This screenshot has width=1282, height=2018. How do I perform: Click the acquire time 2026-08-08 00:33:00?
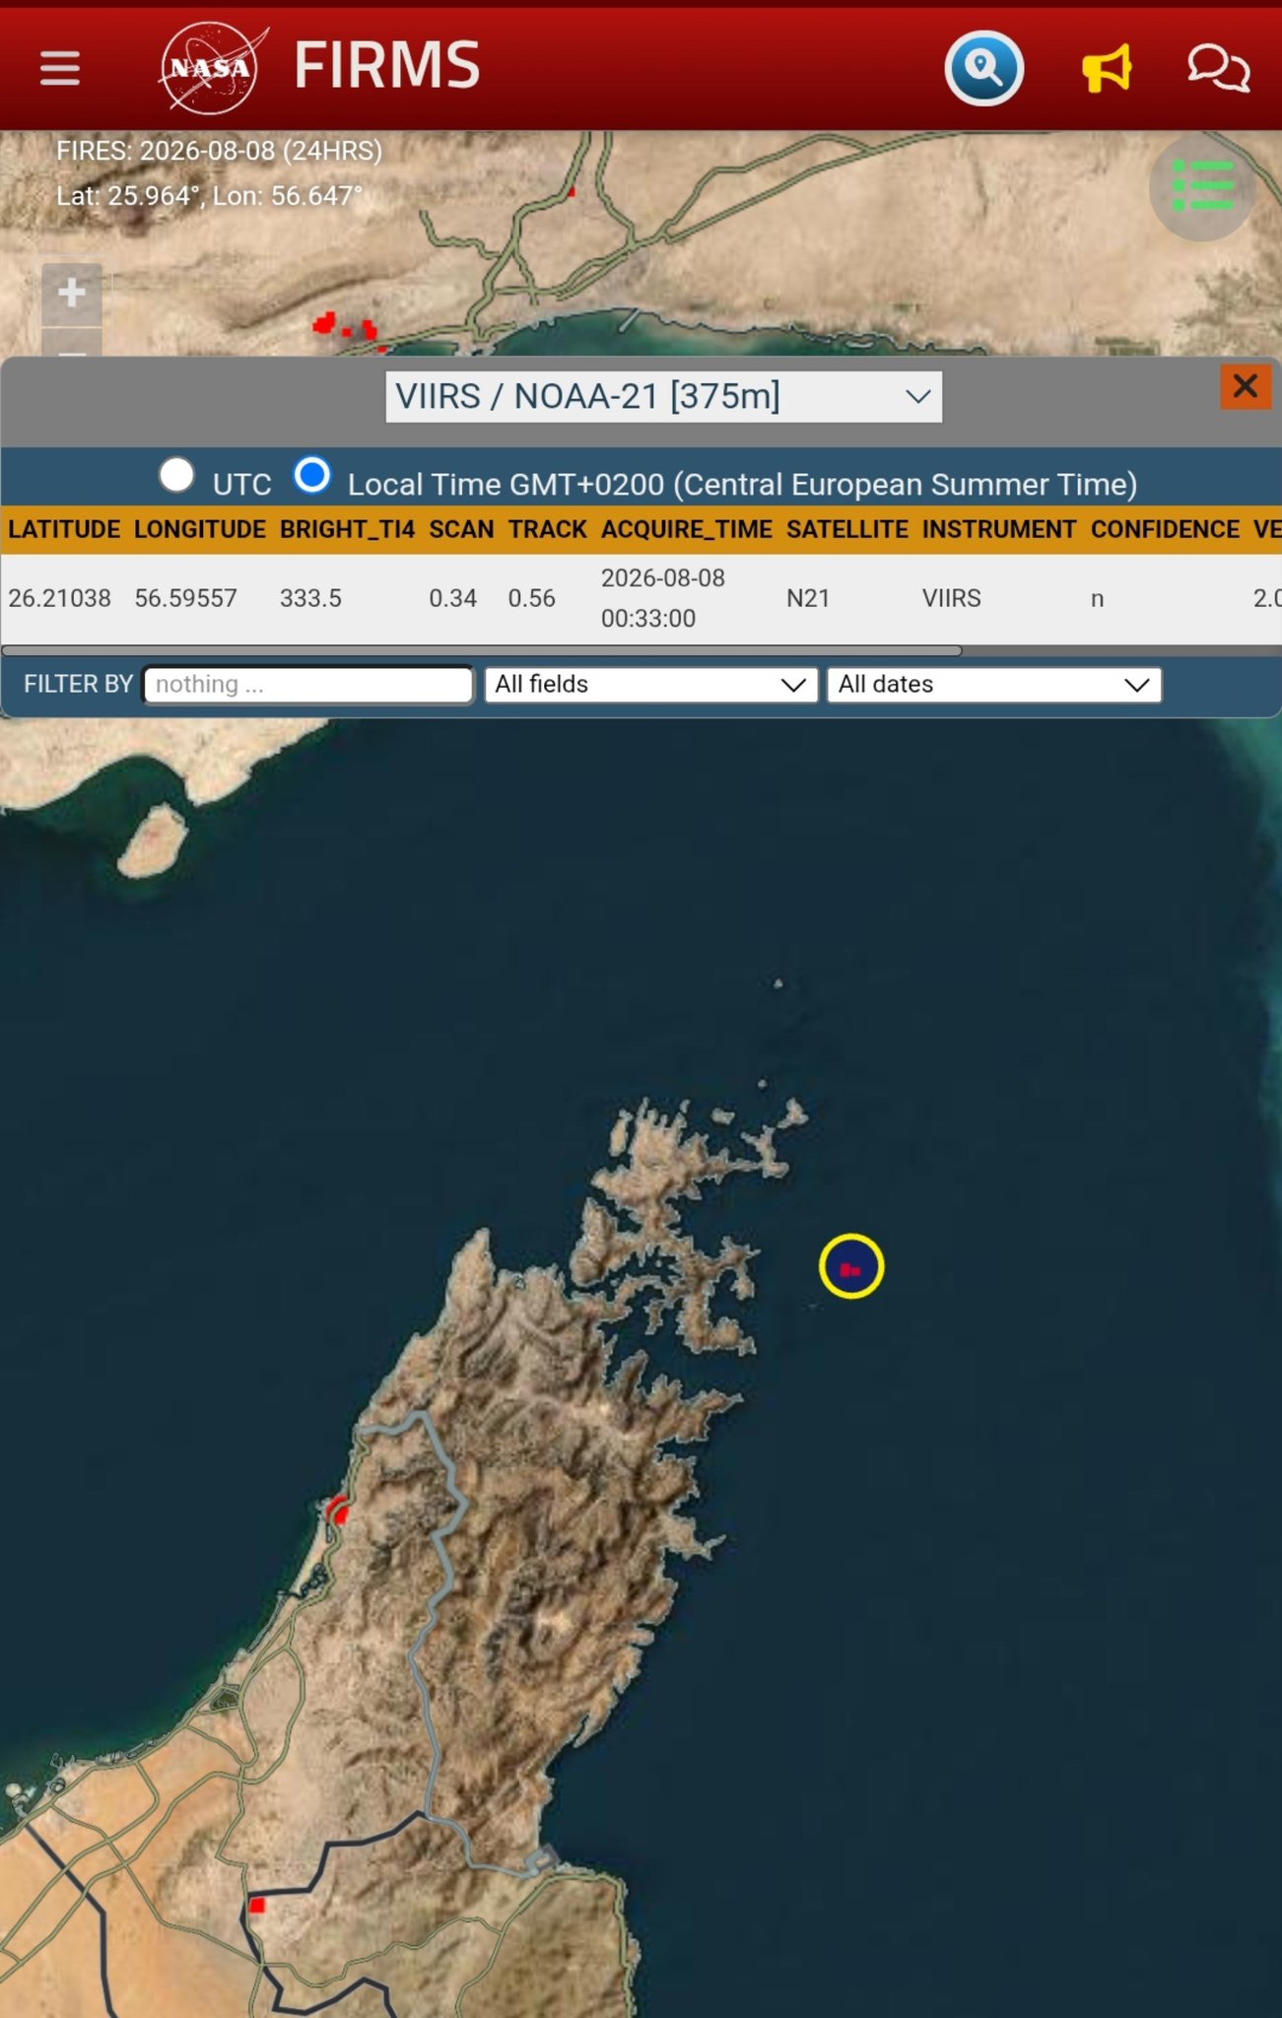(x=663, y=598)
